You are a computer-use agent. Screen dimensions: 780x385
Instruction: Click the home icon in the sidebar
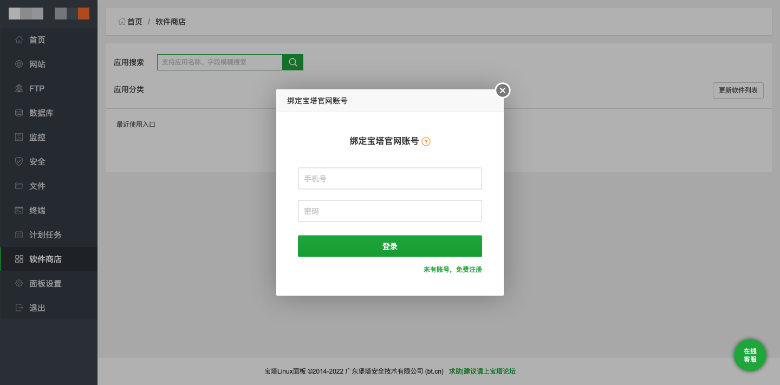tap(19, 40)
